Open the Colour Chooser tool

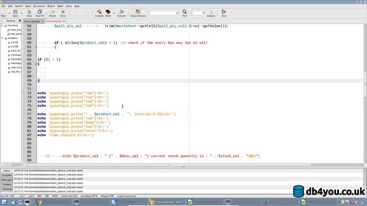(138, 13)
